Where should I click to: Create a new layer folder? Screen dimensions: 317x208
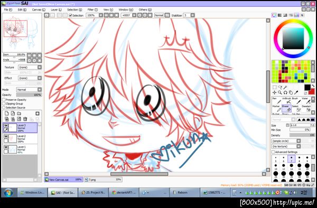pyautogui.click(x=19, y=114)
